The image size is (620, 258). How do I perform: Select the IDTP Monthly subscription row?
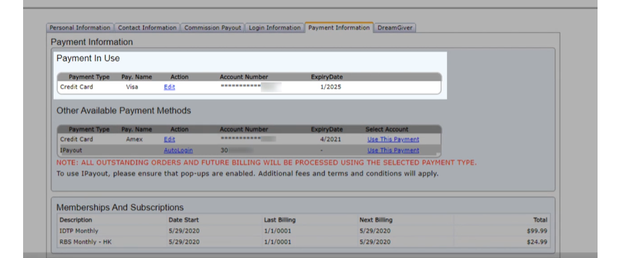pyautogui.click(x=303, y=231)
